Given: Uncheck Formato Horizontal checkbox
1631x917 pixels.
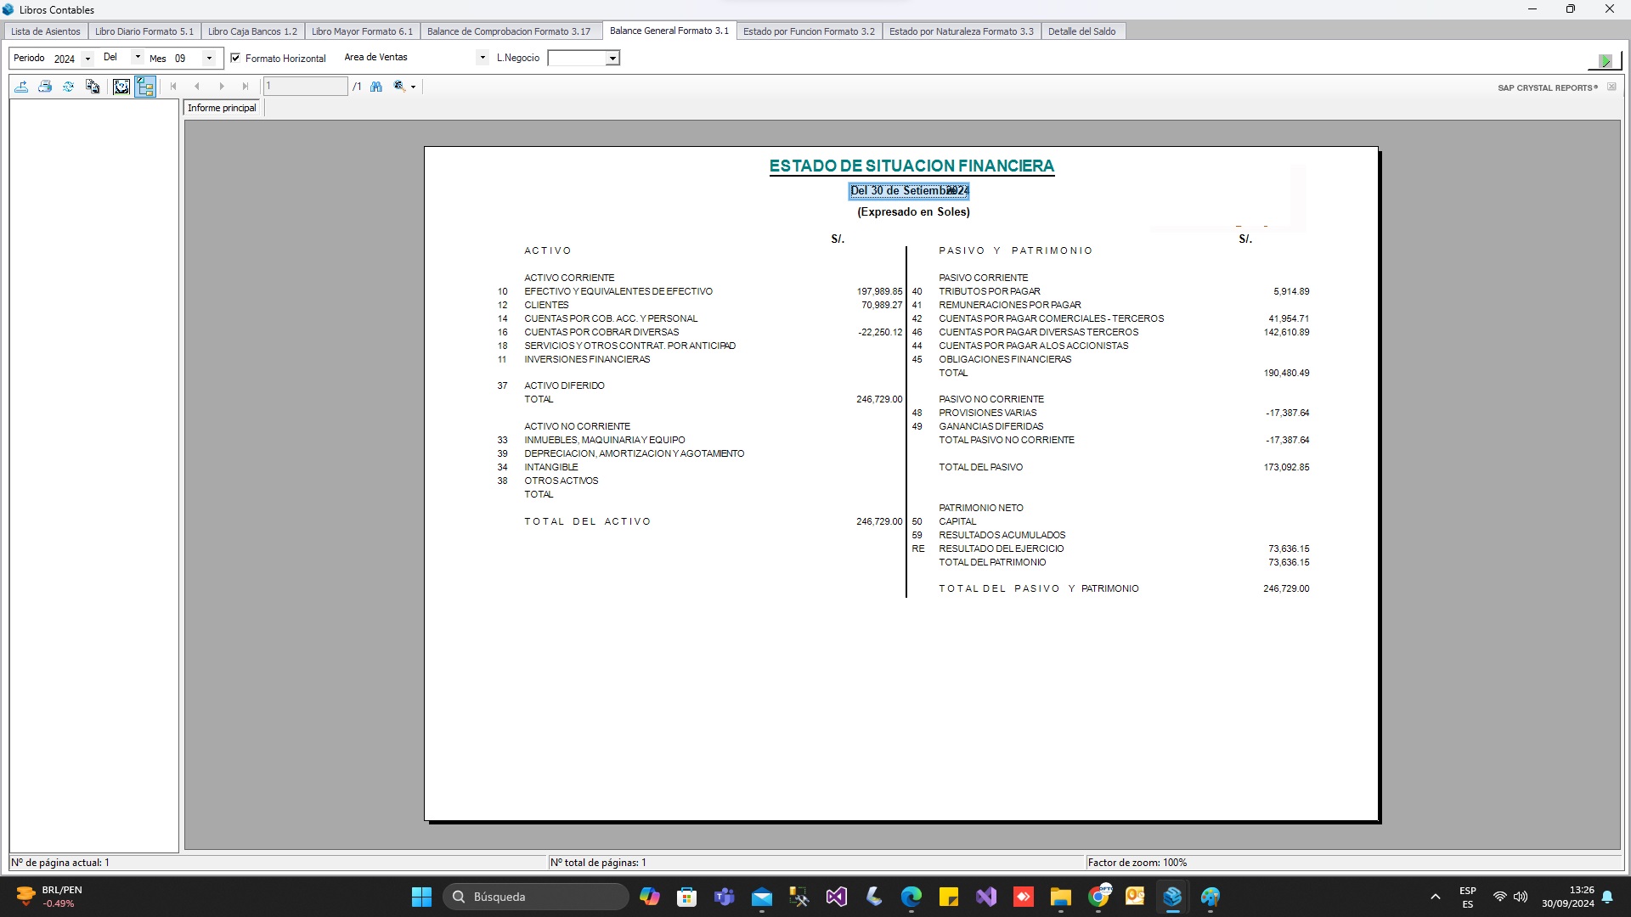Looking at the screenshot, I should coord(235,58).
